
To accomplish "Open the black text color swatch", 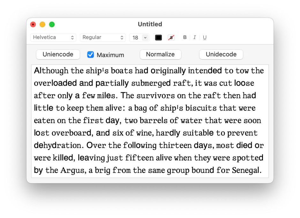I will [158, 38].
